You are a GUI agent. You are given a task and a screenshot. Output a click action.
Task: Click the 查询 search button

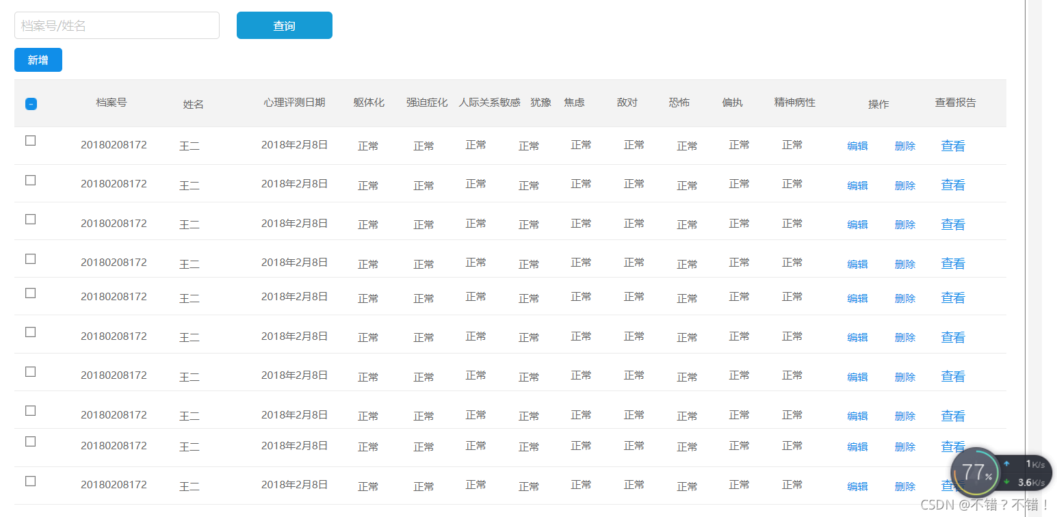[x=285, y=25]
